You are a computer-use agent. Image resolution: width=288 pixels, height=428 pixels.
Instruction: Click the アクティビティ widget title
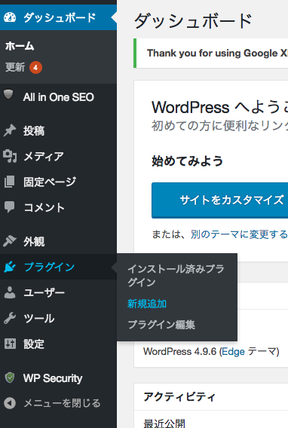pyautogui.click(x=179, y=396)
